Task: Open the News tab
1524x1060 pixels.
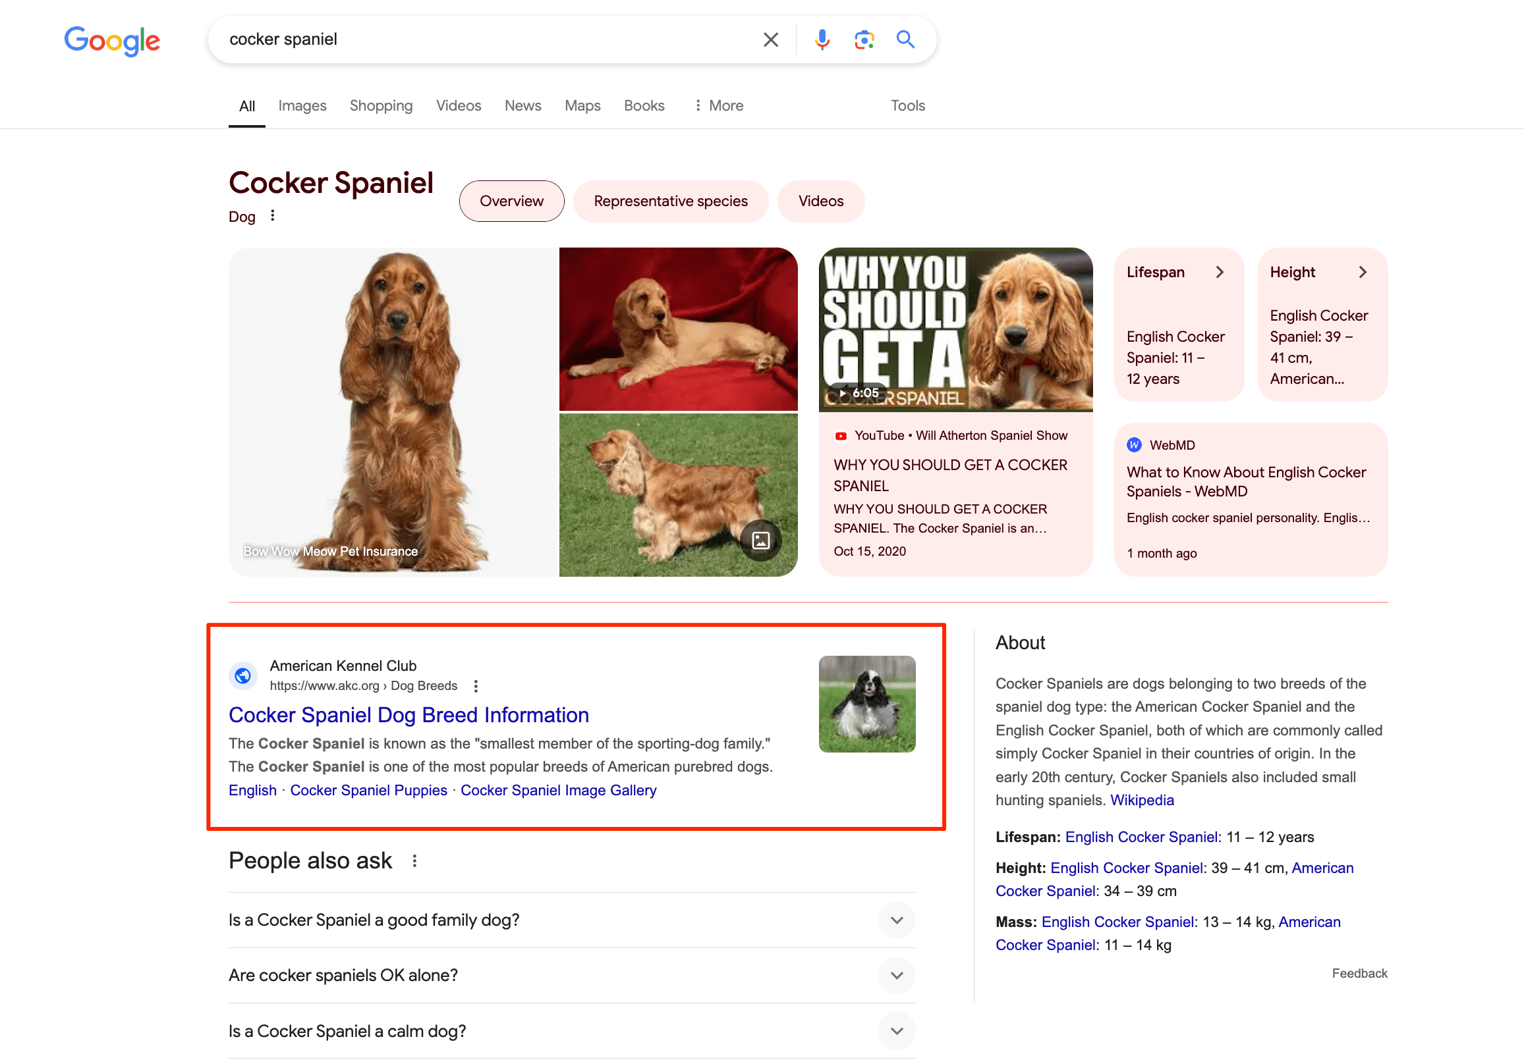Action: coord(522,105)
